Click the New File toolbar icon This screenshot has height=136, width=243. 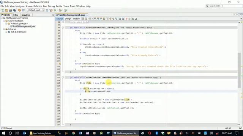click(x=3, y=10)
